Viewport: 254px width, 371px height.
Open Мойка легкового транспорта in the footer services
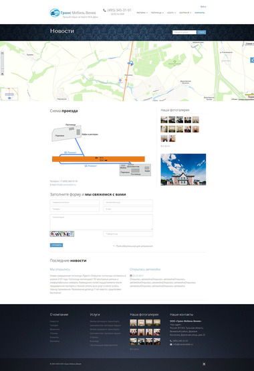pos(104,321)
